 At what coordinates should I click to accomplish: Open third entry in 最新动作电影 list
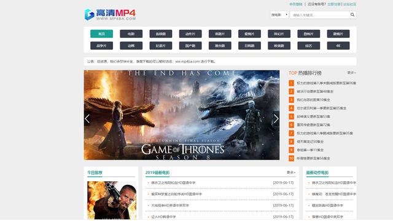(x=327, y=206)
